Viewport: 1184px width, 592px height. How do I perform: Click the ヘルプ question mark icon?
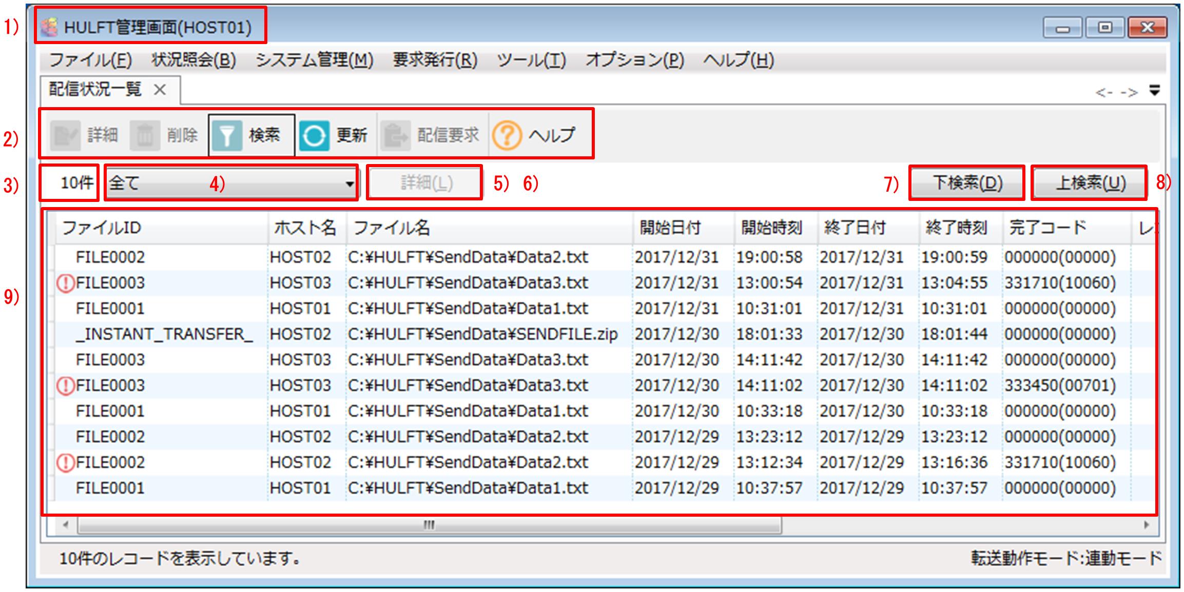tap(507, 135)
